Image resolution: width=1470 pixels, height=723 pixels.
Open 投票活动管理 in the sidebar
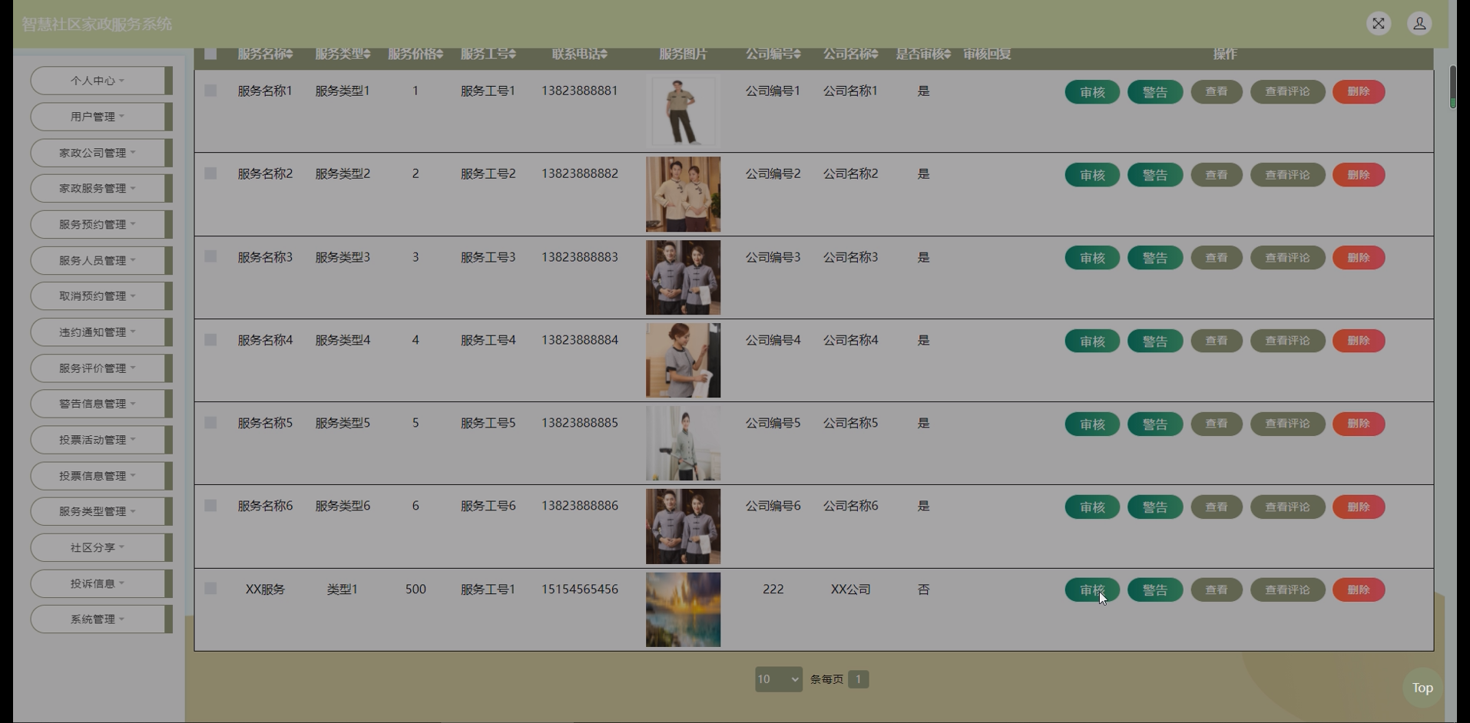coord(101,440)
